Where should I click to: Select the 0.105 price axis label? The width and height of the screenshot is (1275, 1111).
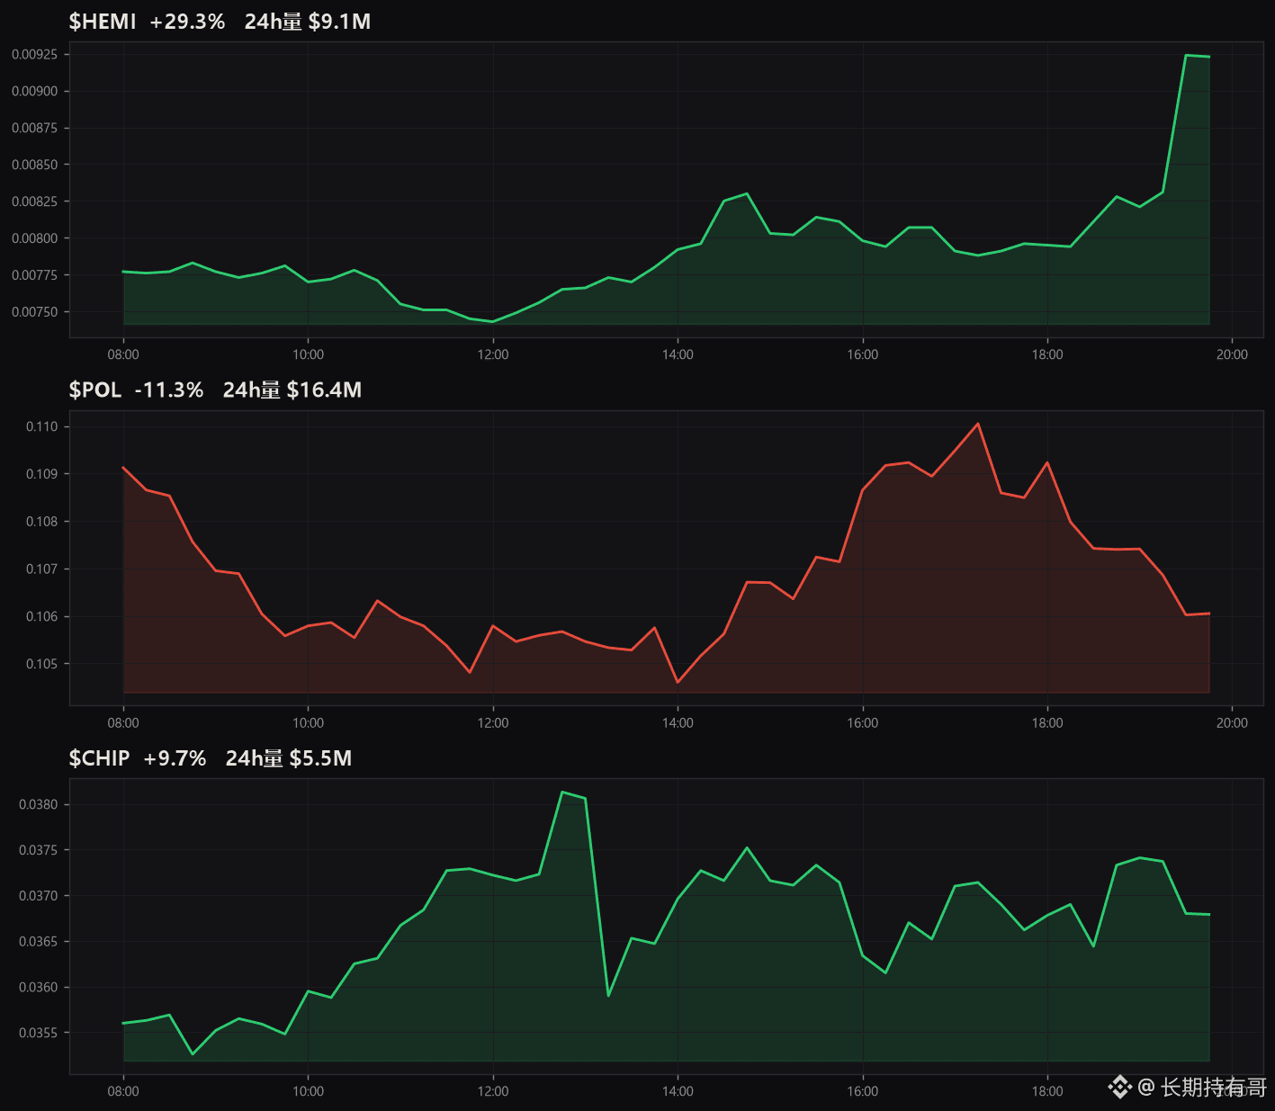pyautogui.click(x=41, y=664)
